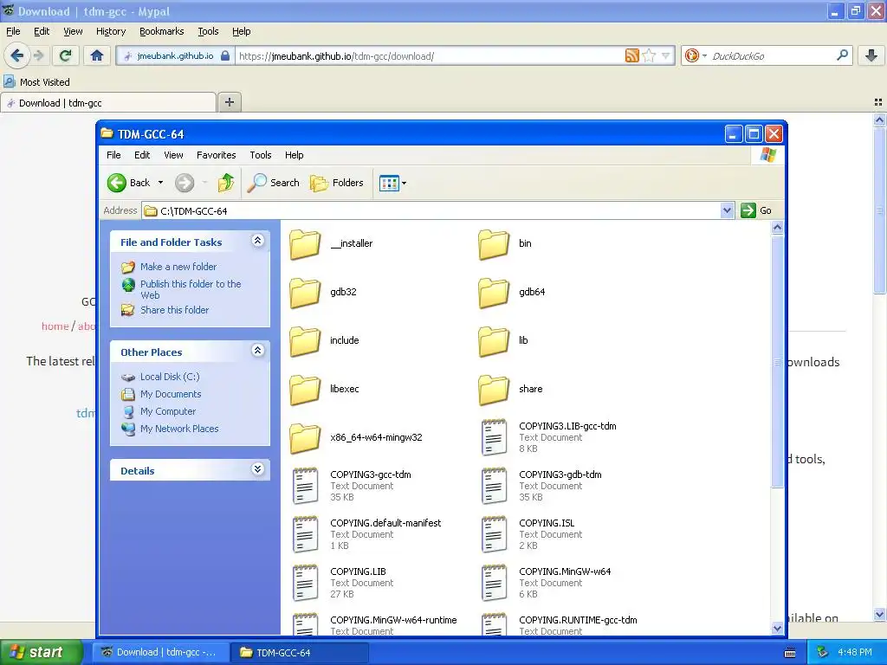Open Explorer File menu
The width and height of the screenshot is (887, 665).
113,155
